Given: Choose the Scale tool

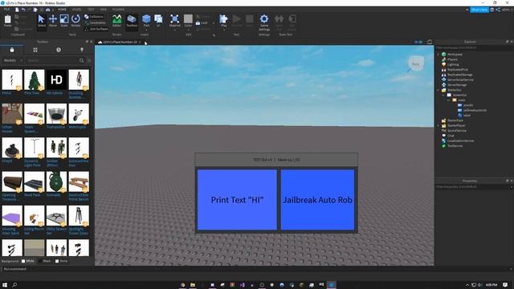Looking at the screenshot, I should [x=64, y=21].
